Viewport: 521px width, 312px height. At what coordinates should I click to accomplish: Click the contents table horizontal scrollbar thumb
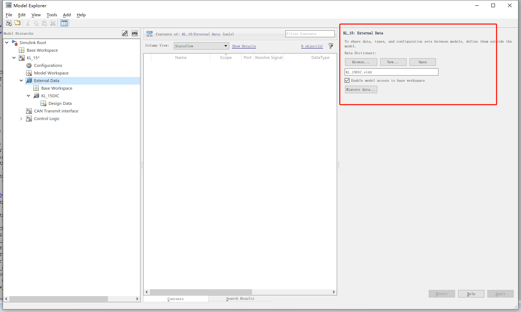click(201, 292)
